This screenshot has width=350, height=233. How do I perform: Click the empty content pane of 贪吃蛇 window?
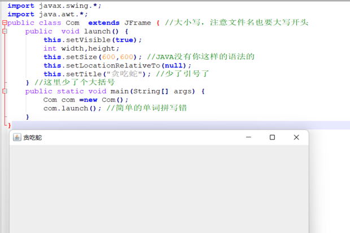[x=159, y=189]
